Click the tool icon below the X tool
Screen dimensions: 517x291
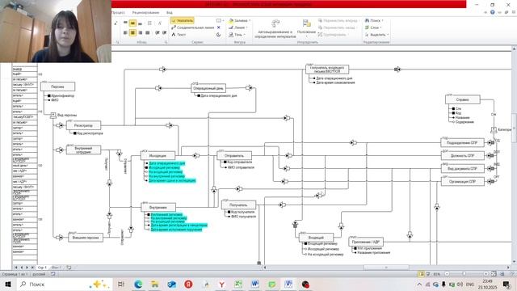pos(218,35)
